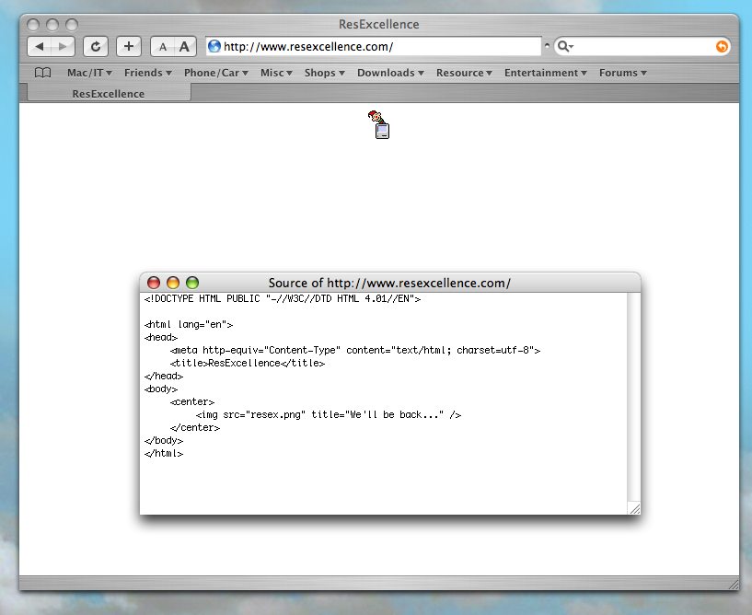Open the Forums bookmarks folder
This screenshot has width=752, height=615.
click(622, 73)
